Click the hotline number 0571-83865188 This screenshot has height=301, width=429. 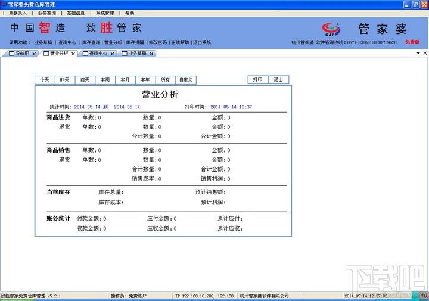click(362, 42)
